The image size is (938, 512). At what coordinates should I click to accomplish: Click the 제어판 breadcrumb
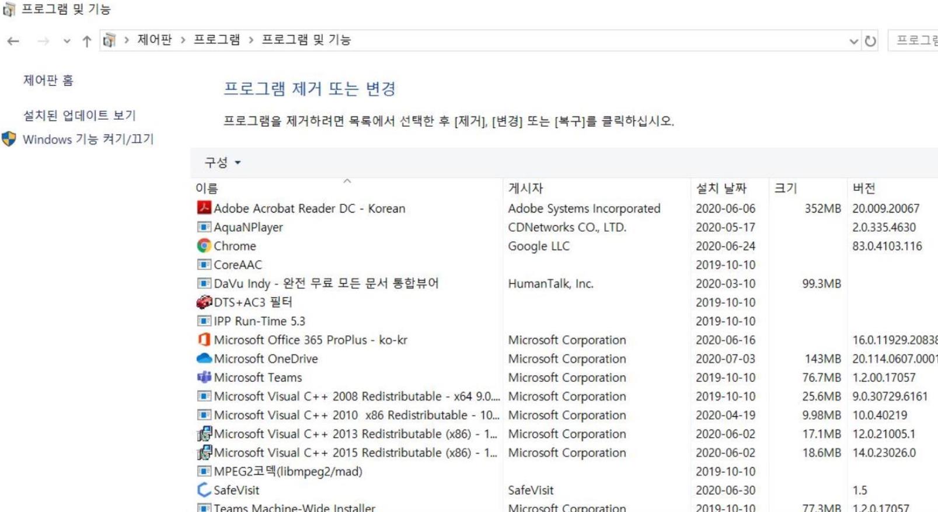coord(155,40)
